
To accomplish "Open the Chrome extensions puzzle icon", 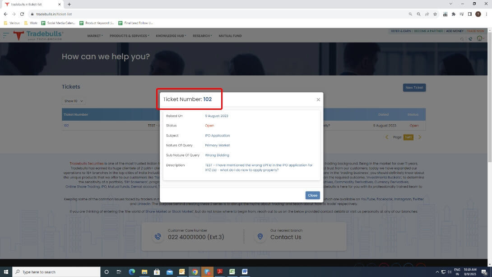I will click(454, 14).
